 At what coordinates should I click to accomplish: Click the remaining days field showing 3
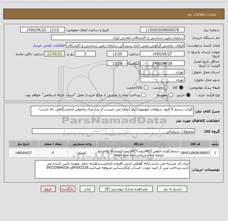point(85,54)
